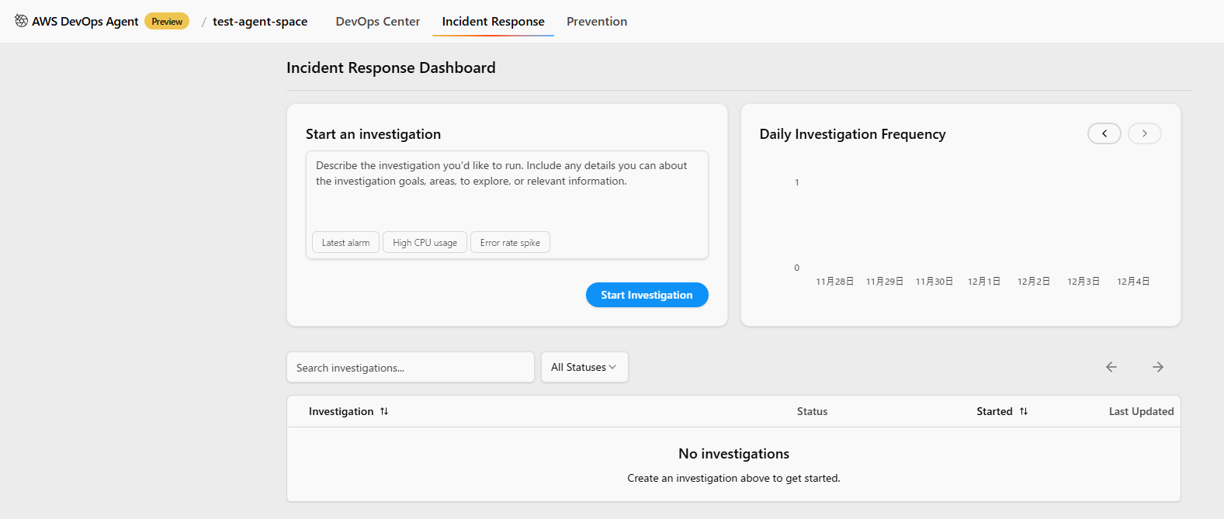Click the Search investigations field
This screenshot has width=1224, height=519.
pyautogui.click(x=411, y=367)
